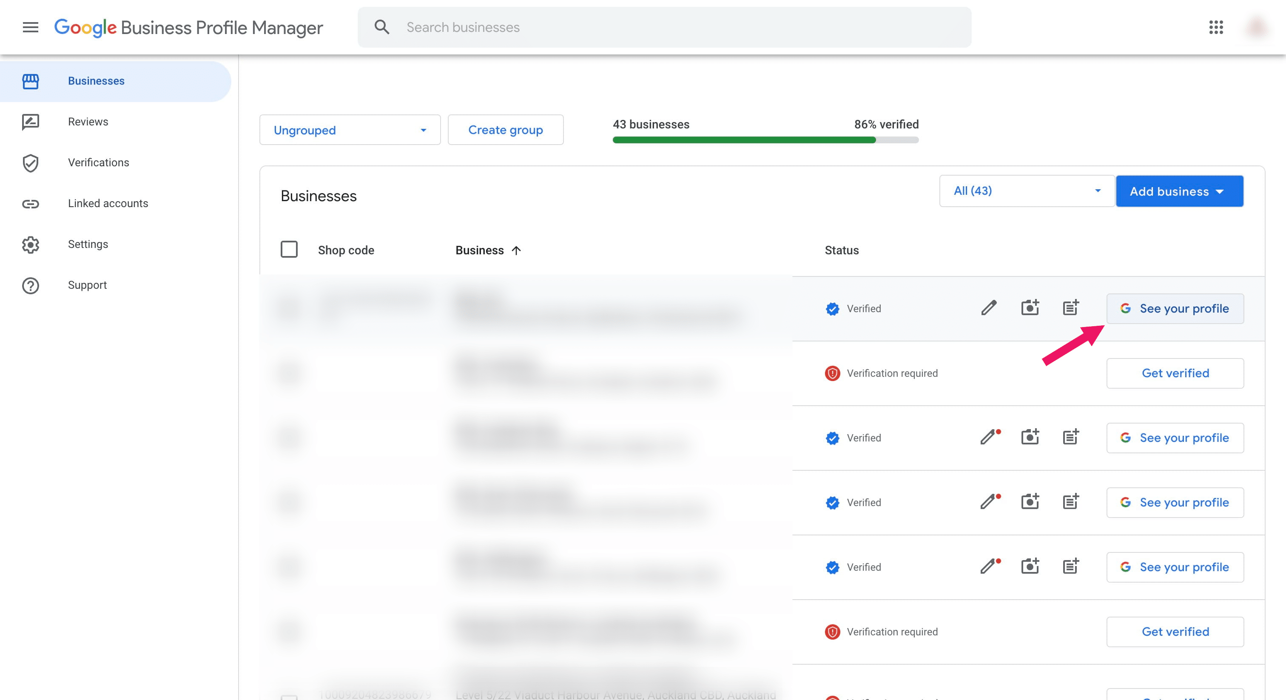Click the verified-percentage progress bar
Screen dimensions: 1286x700
(765, 140)
